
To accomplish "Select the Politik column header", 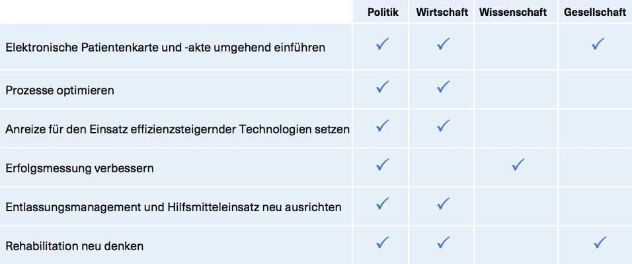I will tap(383, 12).
